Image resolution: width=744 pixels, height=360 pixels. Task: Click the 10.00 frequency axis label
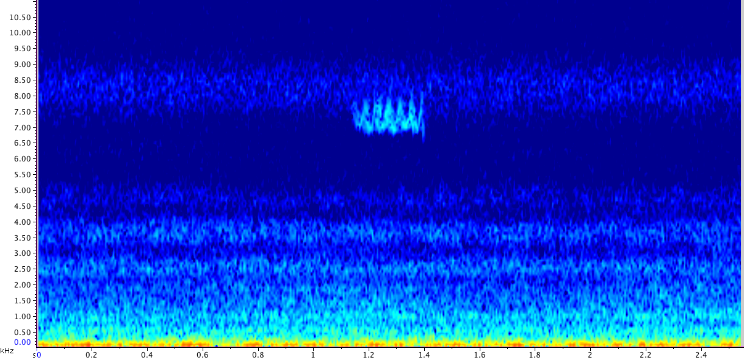(21, 33)
